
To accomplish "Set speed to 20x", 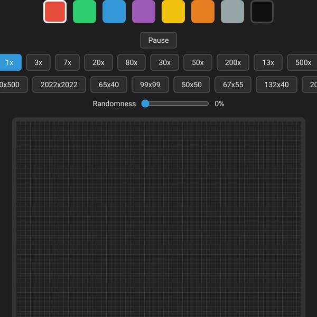I will (98, 62).
